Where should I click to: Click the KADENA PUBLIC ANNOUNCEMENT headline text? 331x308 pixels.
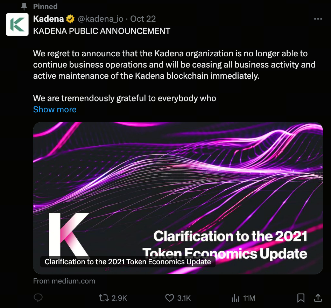pyautogui.click(x=101, y=31)
